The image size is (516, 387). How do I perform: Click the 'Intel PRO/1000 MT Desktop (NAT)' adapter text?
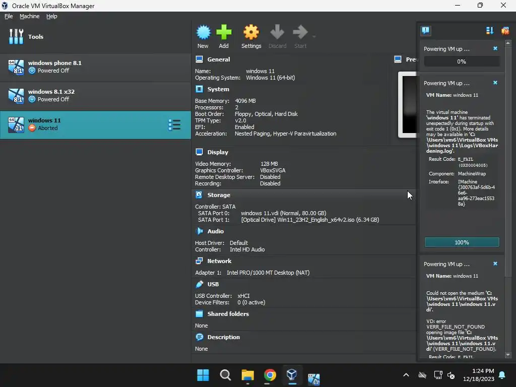pos(268,273)
